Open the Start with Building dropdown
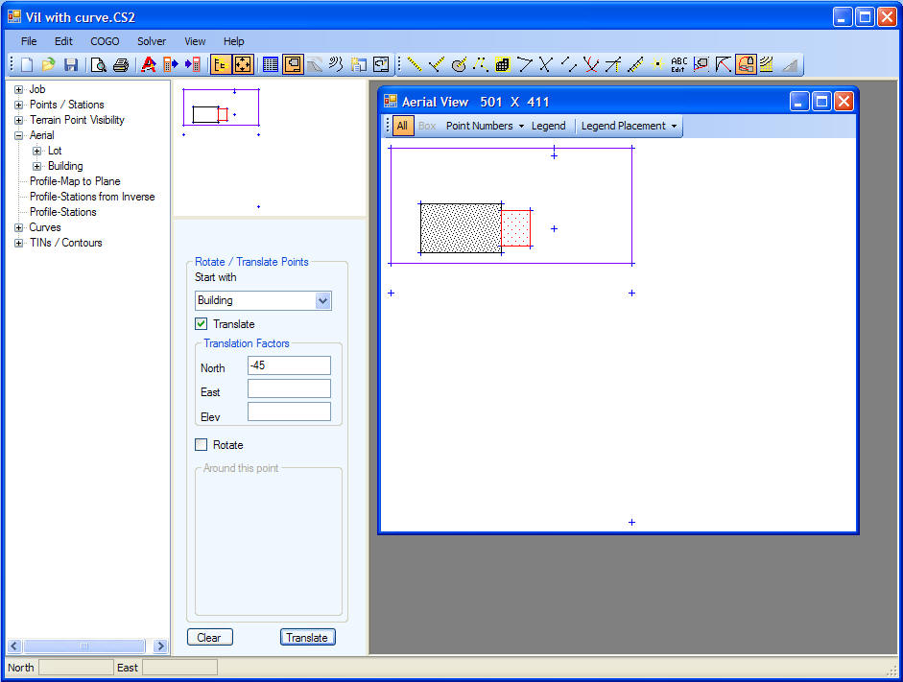The image size is (903, 682). pos(322,300)
